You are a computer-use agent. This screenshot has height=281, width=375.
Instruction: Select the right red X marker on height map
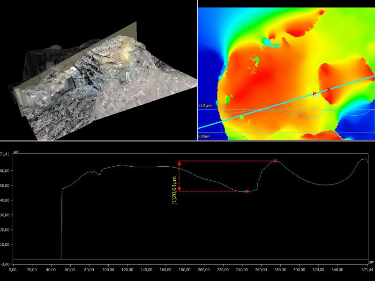click(x=329, y=89)
